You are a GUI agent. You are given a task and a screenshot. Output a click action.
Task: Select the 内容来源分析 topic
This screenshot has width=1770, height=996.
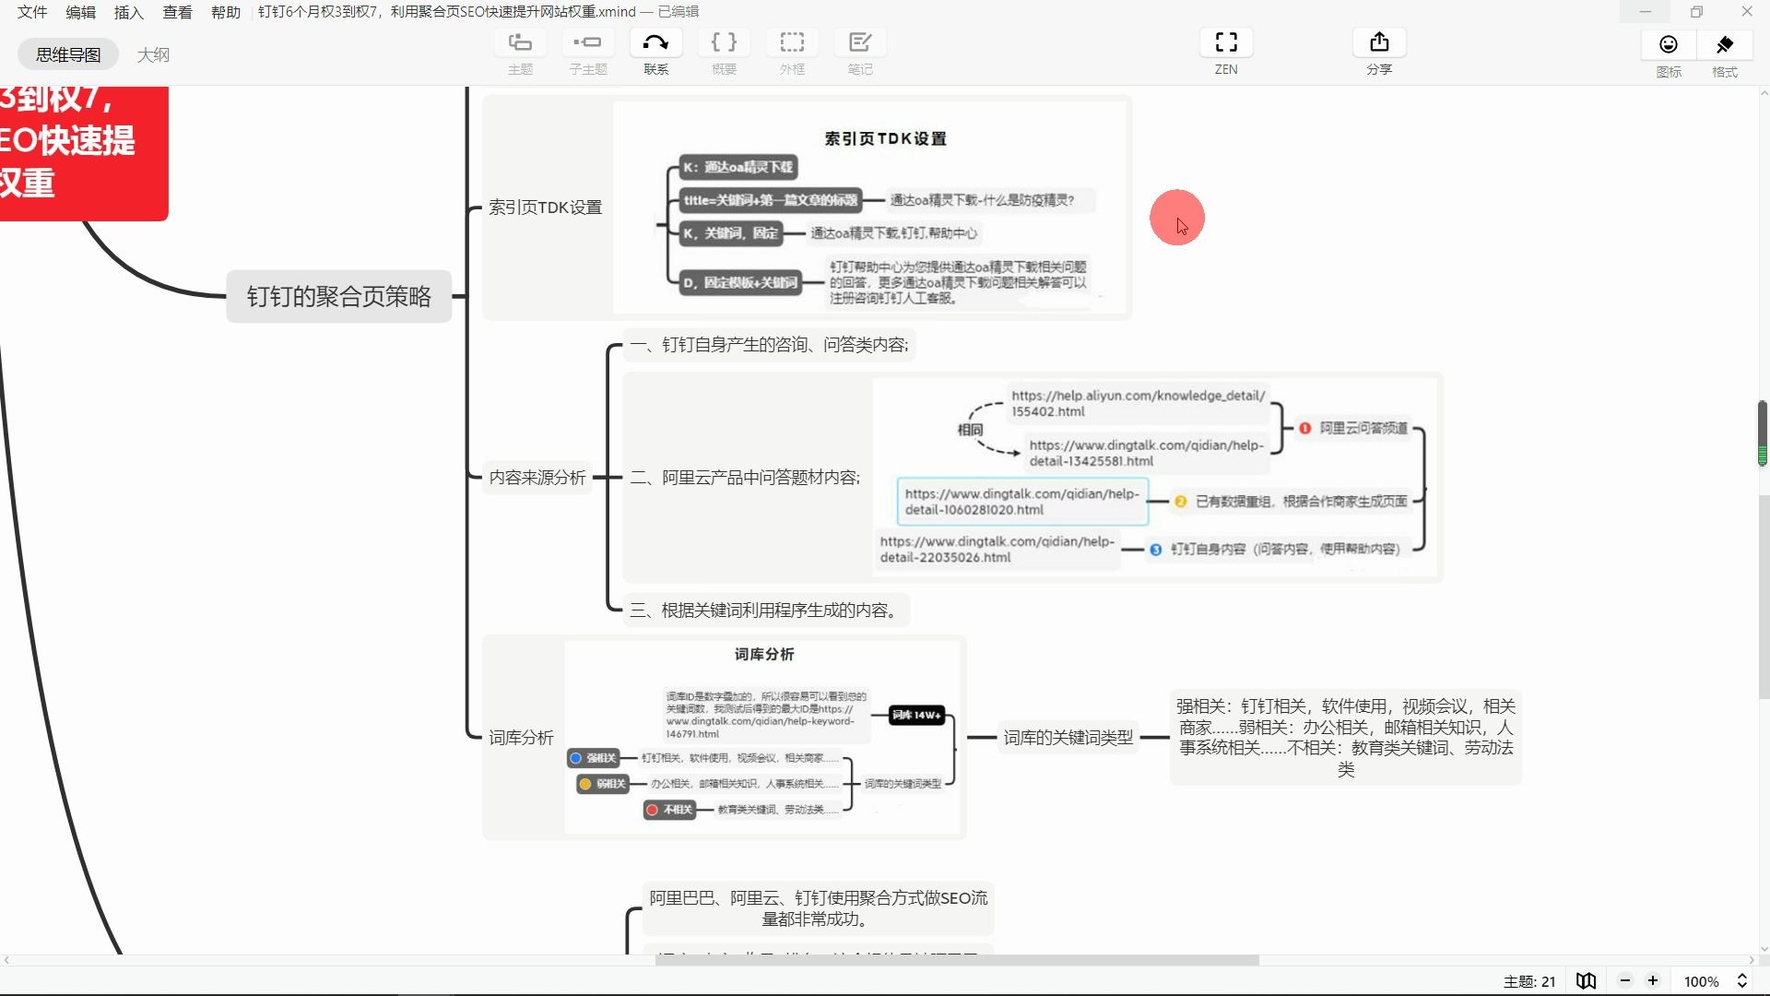[537, 477]
